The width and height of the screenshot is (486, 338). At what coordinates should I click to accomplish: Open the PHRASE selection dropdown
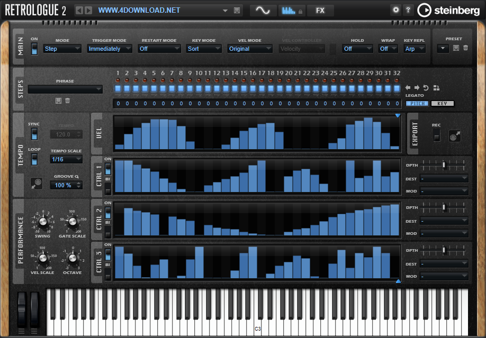[x=65, y=89]
